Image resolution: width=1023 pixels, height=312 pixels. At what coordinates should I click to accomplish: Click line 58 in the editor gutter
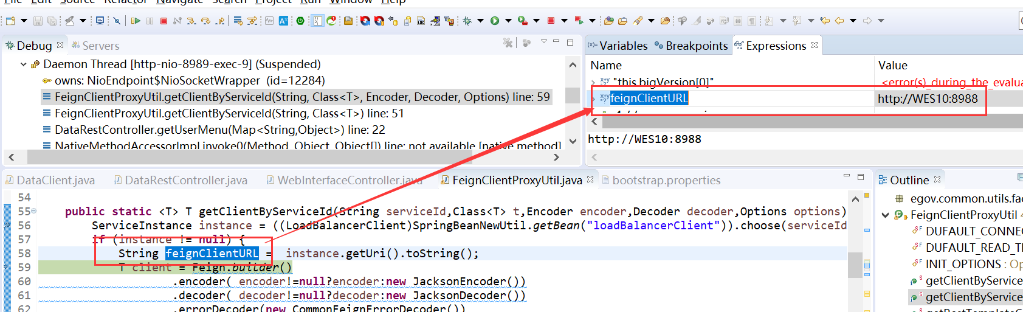pyautogui.click(x=24, y=254)
